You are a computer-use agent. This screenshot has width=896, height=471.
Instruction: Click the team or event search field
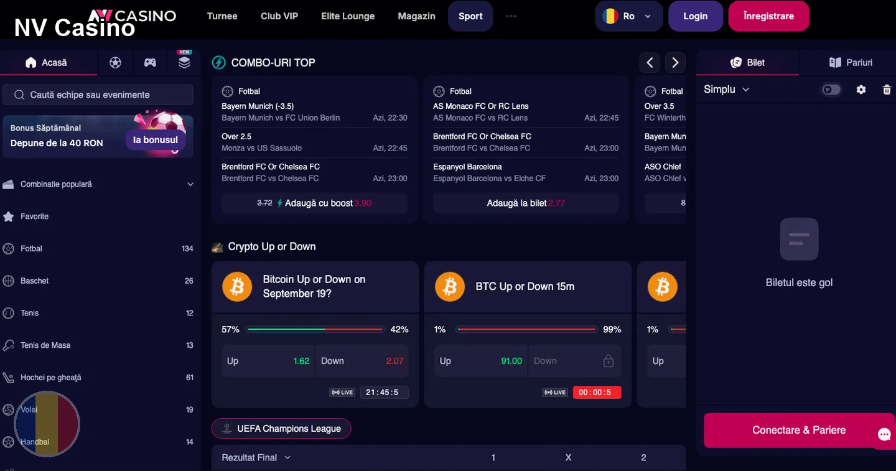(98, 95)
